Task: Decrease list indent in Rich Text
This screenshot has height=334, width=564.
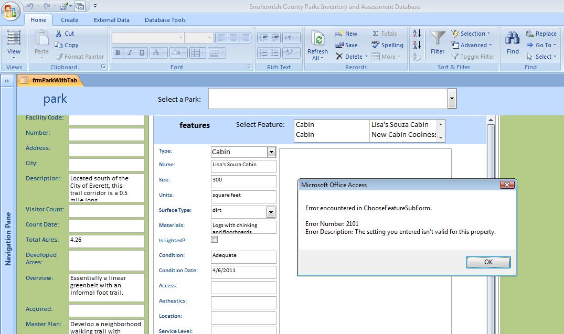Action: click(264, 37)
